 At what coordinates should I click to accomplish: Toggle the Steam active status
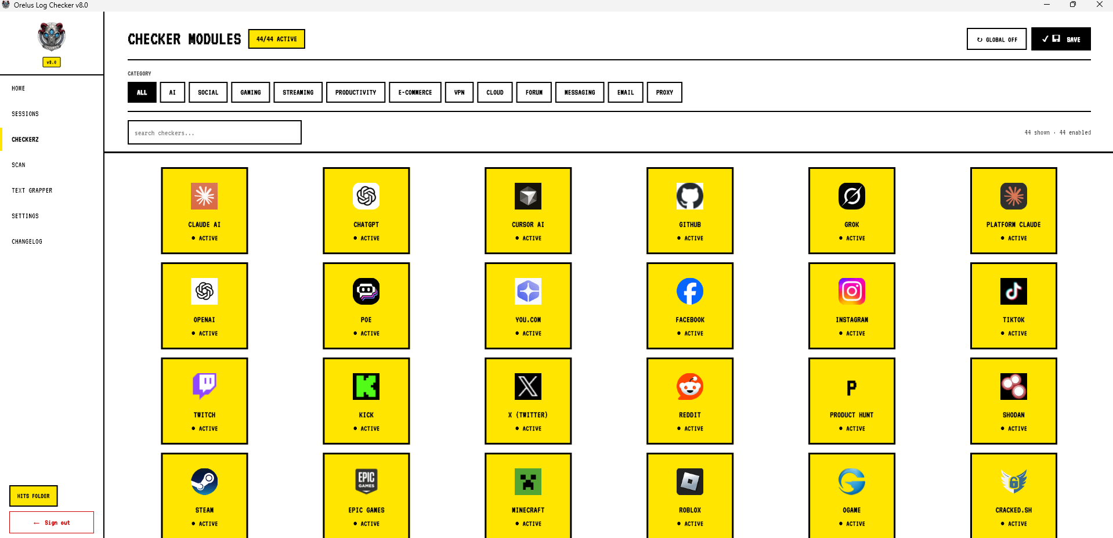click(x=204, y=524)
